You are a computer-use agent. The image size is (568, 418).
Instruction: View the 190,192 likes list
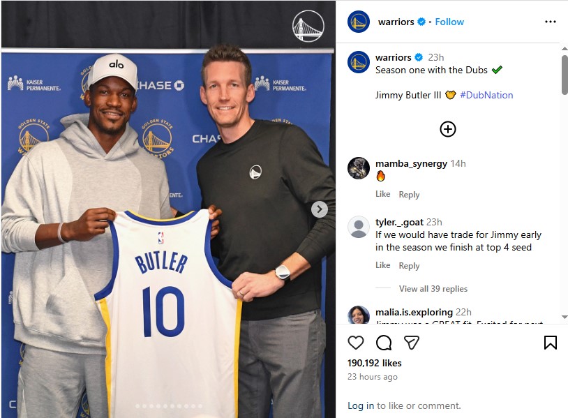pos(374,363)
